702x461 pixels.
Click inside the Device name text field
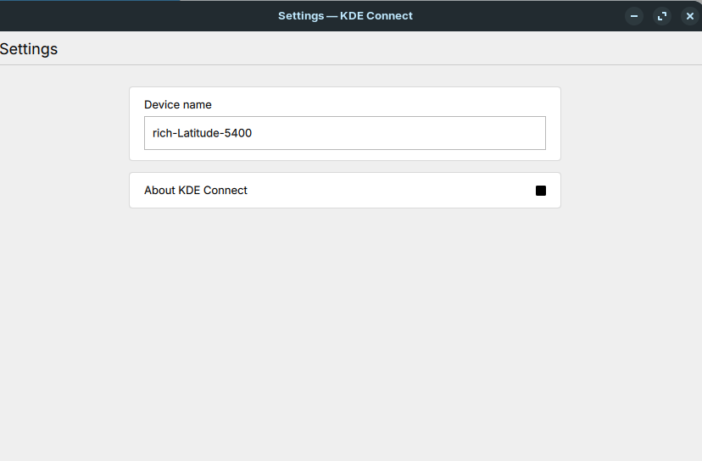click(344, 133)
